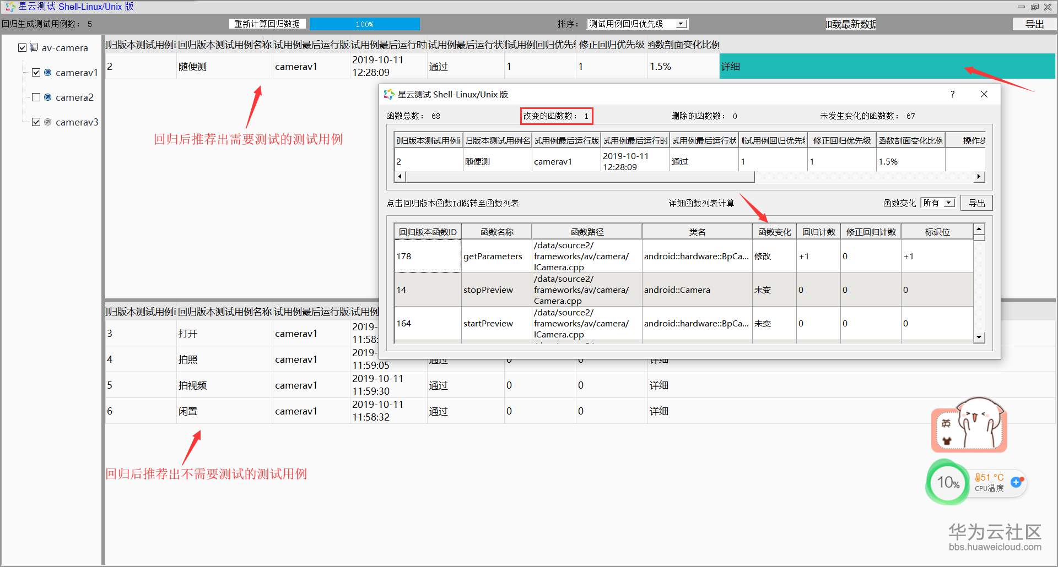Click the android::Camera class name cell
The height and width of the screenshot is (567, 1058).
click(x=697, y=290)
